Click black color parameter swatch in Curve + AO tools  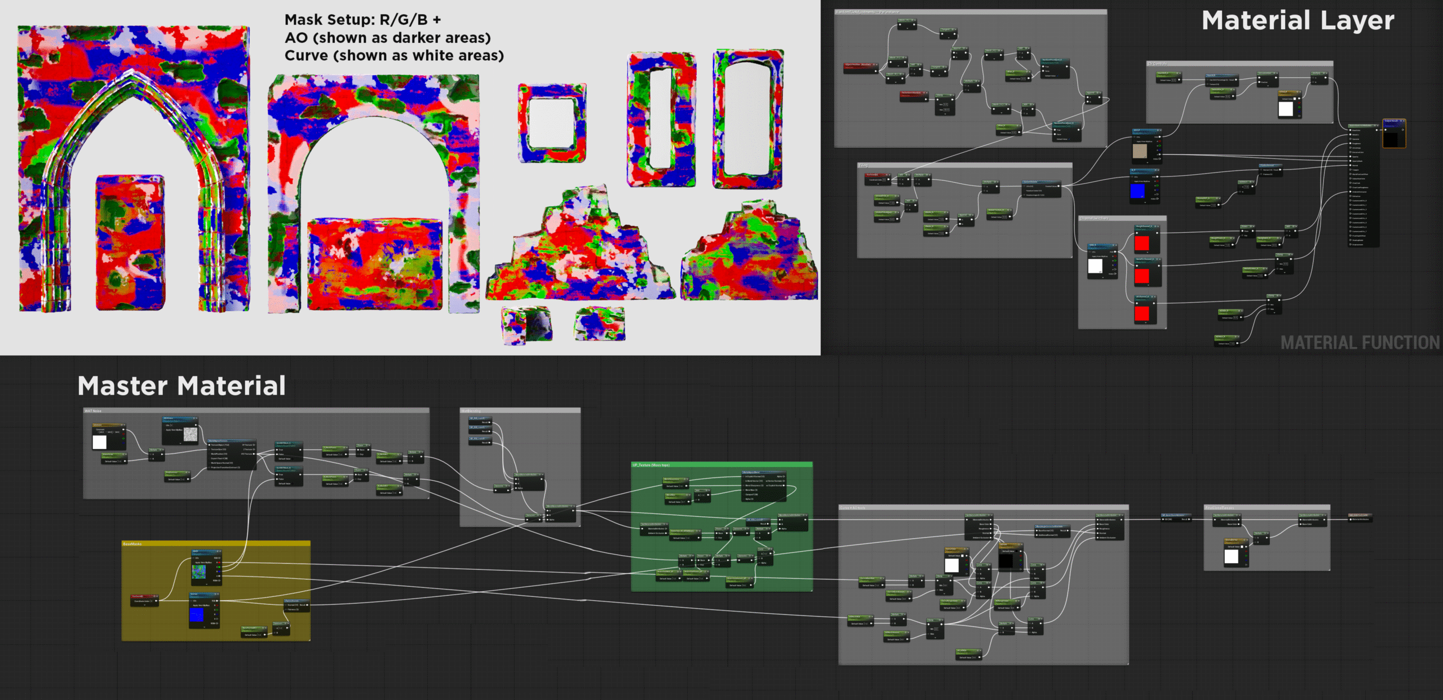click(1006, 561)
